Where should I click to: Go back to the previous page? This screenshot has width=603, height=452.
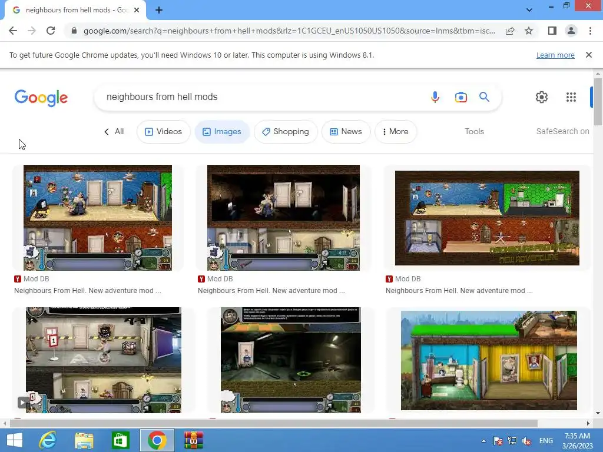pyautogui.click(x=13, y=31)
